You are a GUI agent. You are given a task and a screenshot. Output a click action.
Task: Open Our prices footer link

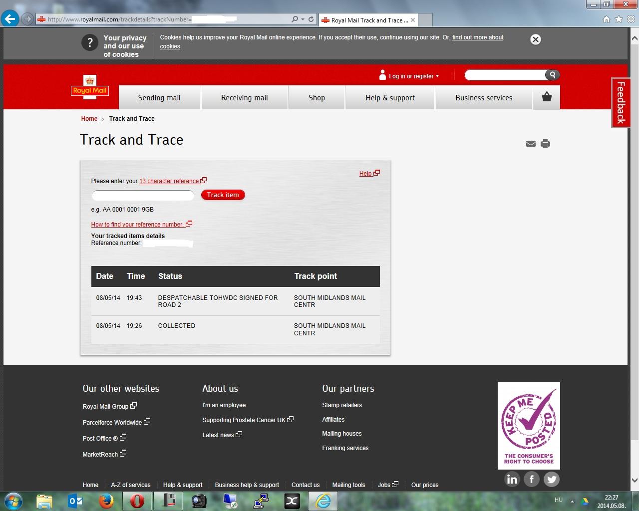[x=425, y=485]
